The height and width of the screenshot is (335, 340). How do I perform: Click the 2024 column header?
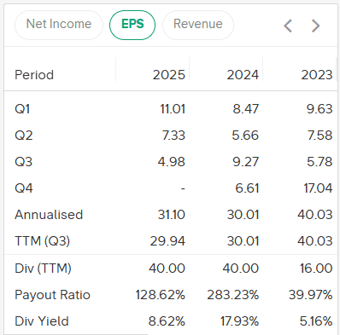pyautogui.click(x=243, y=75)
